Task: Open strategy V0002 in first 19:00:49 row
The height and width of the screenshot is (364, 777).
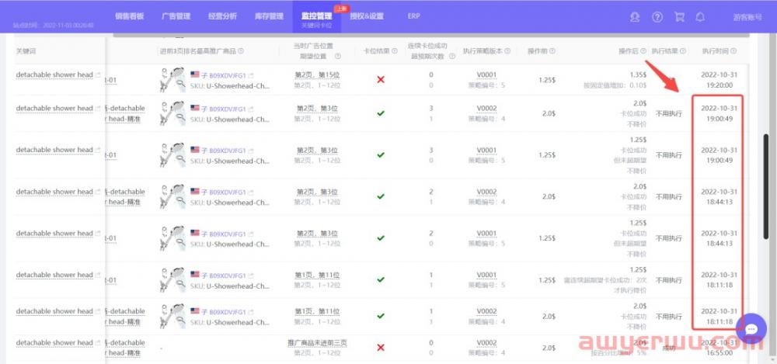Action: (x=486, y=108)
